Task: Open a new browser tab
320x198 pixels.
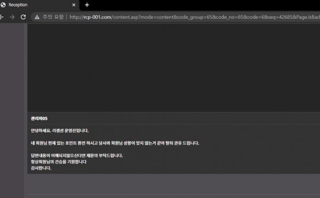Action: click(x=87, y=5)
